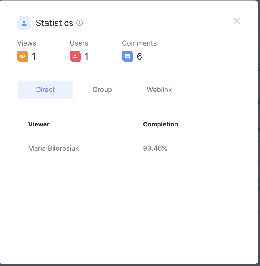Select viewer Maria Bilorosiuk
The image size is (260, 266).
coord(54,148)
